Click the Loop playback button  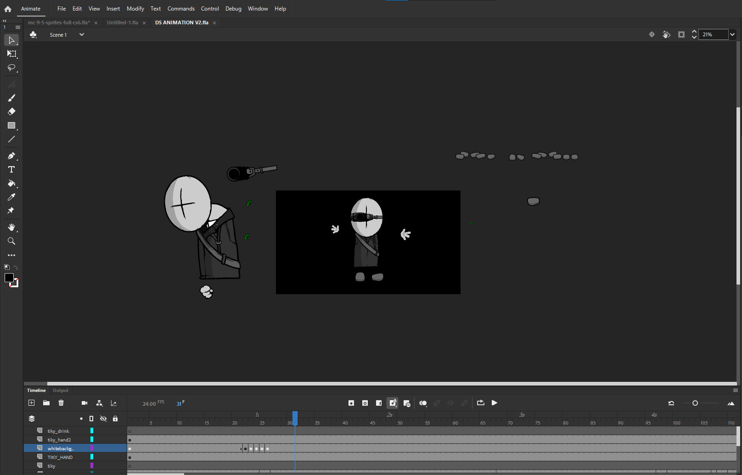pos(481,403)
